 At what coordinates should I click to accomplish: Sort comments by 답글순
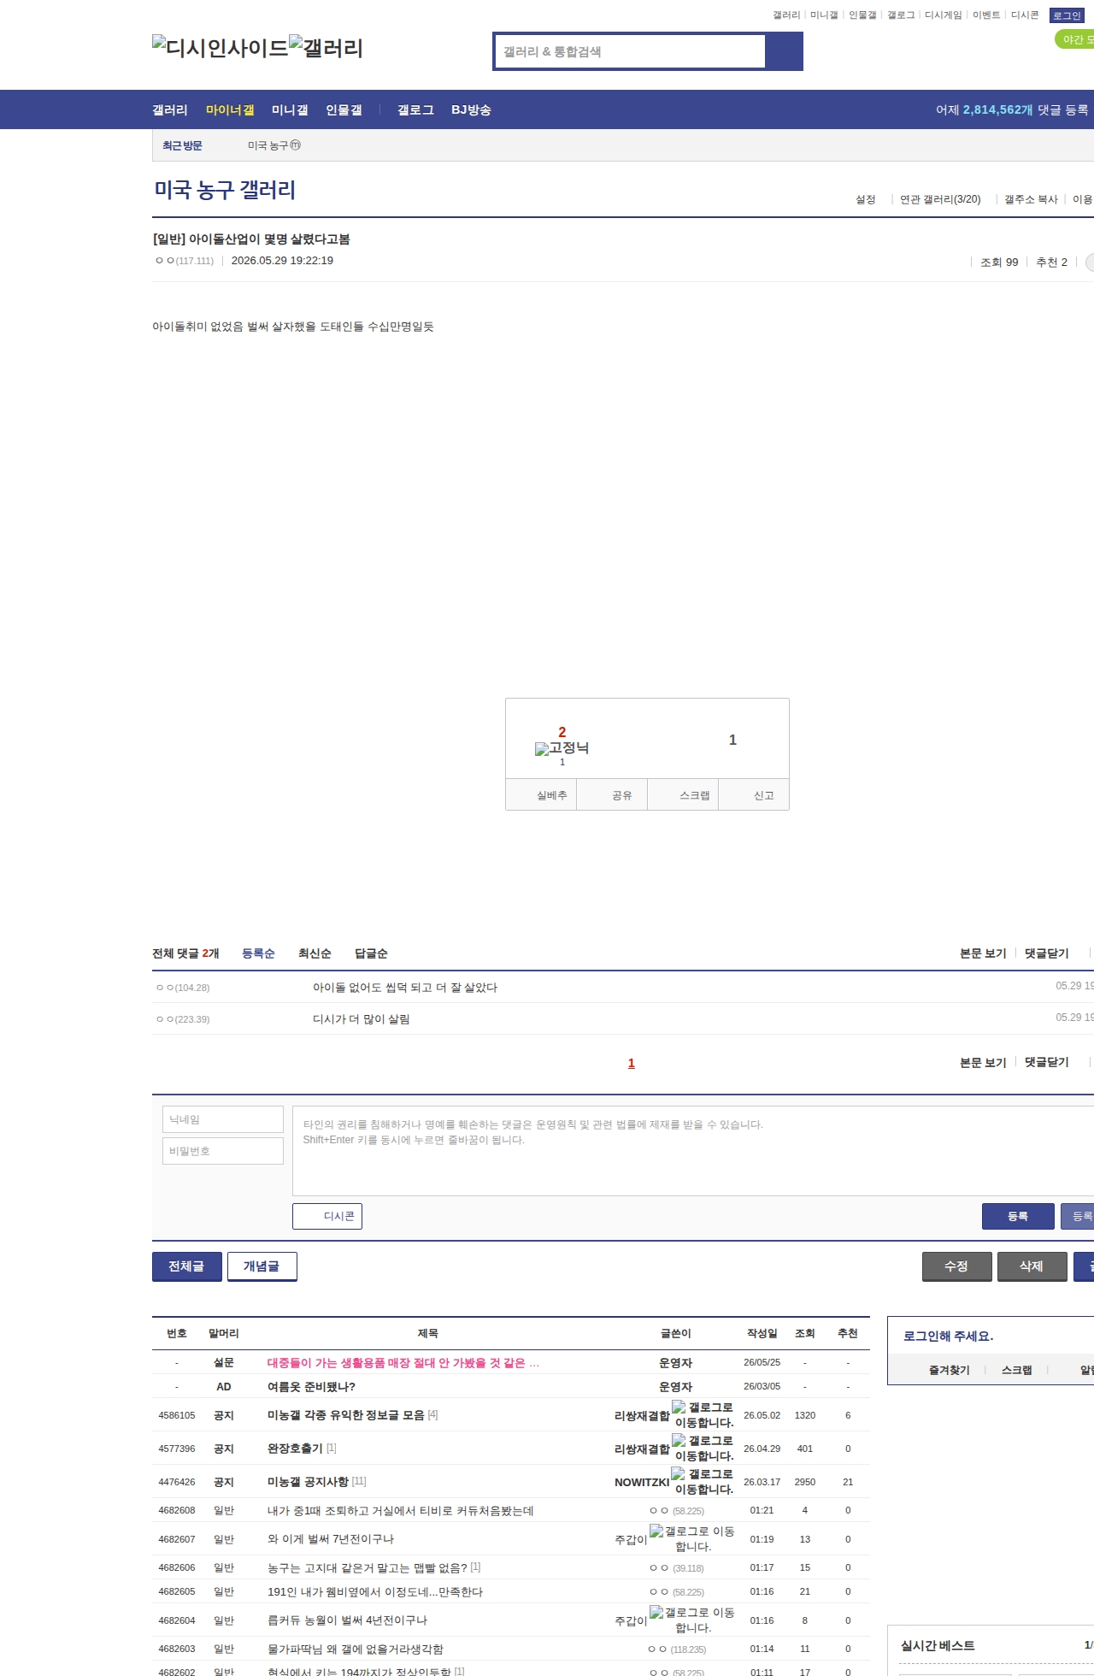click(x=371, y=953)
